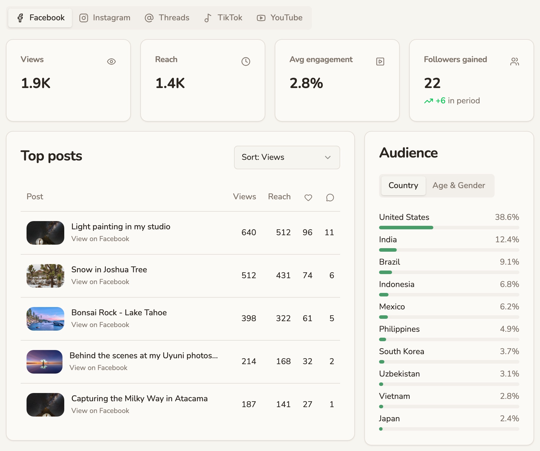540x451 pixels.
Task: Click the comment bubble column icon
Action: (330, 198)
